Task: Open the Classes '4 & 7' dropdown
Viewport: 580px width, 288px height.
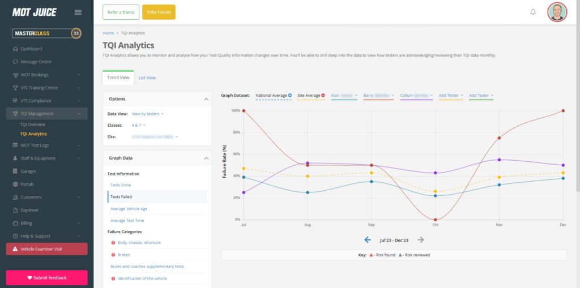Action: (x=138, y=125)
